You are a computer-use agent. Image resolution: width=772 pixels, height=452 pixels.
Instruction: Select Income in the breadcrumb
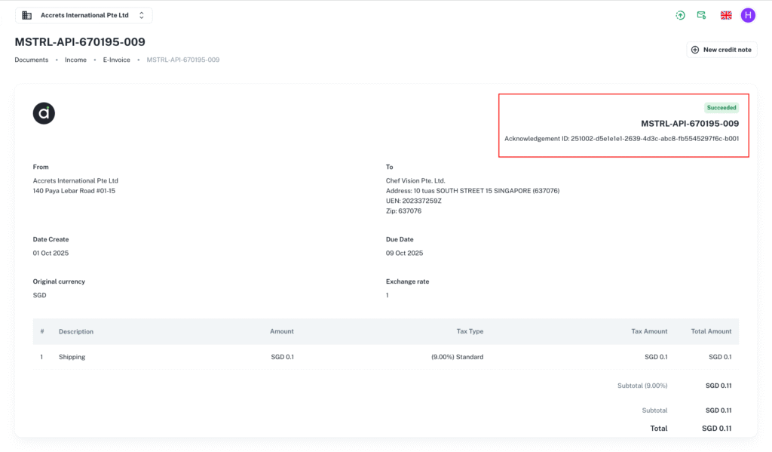[75, 59]
